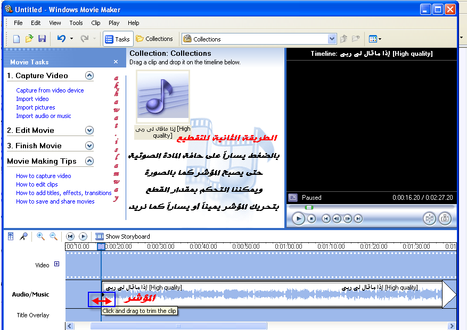Open the Views dropdown button
The height and width of the screenshot is (330, 467).
tap(375, 39)
